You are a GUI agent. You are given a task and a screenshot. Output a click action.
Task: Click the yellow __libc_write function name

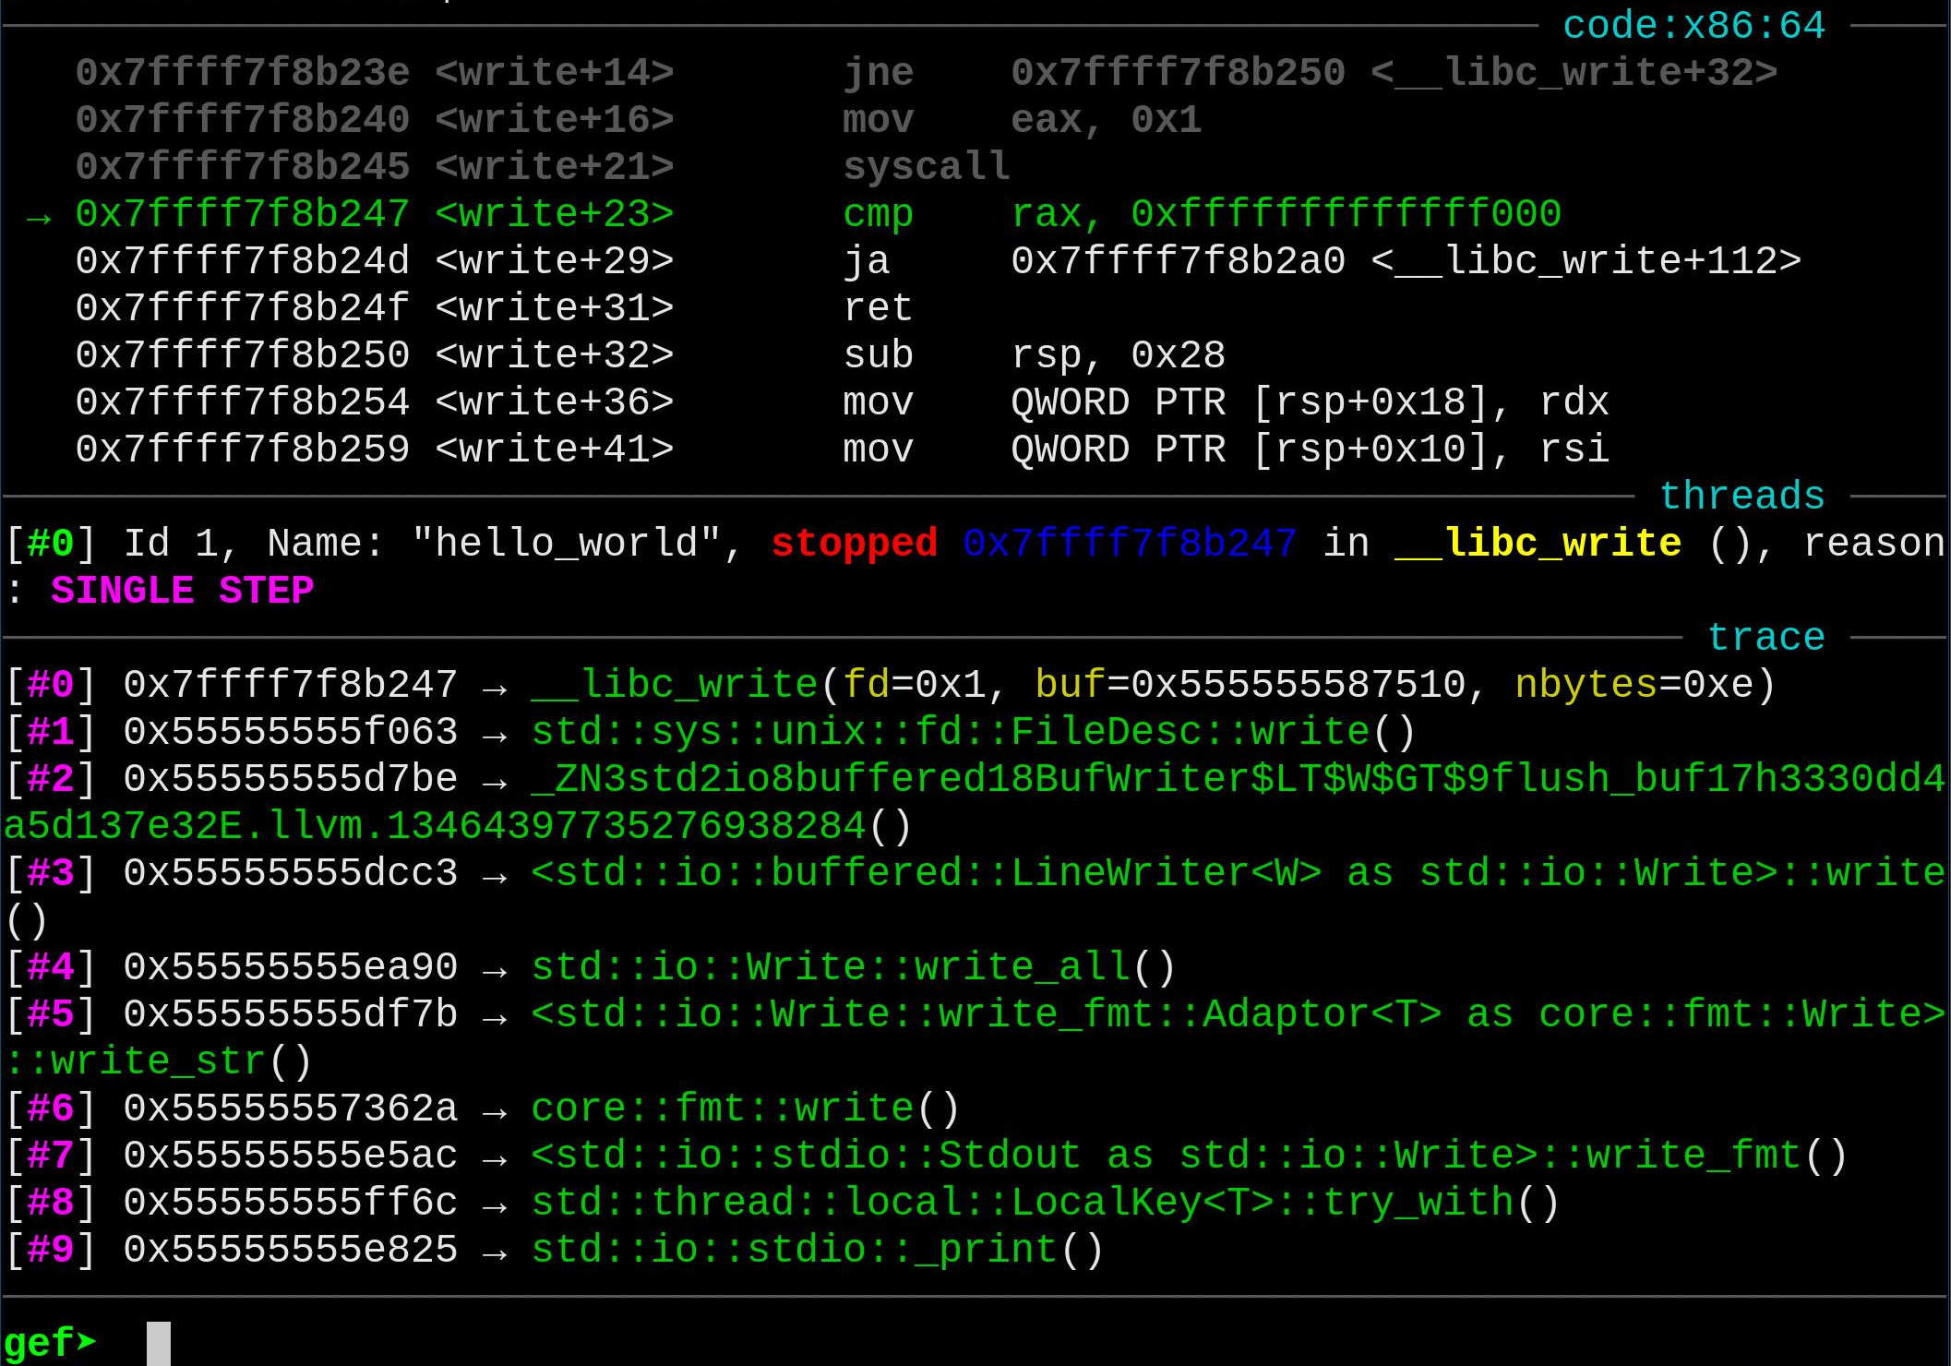[x=1538, y=543]
